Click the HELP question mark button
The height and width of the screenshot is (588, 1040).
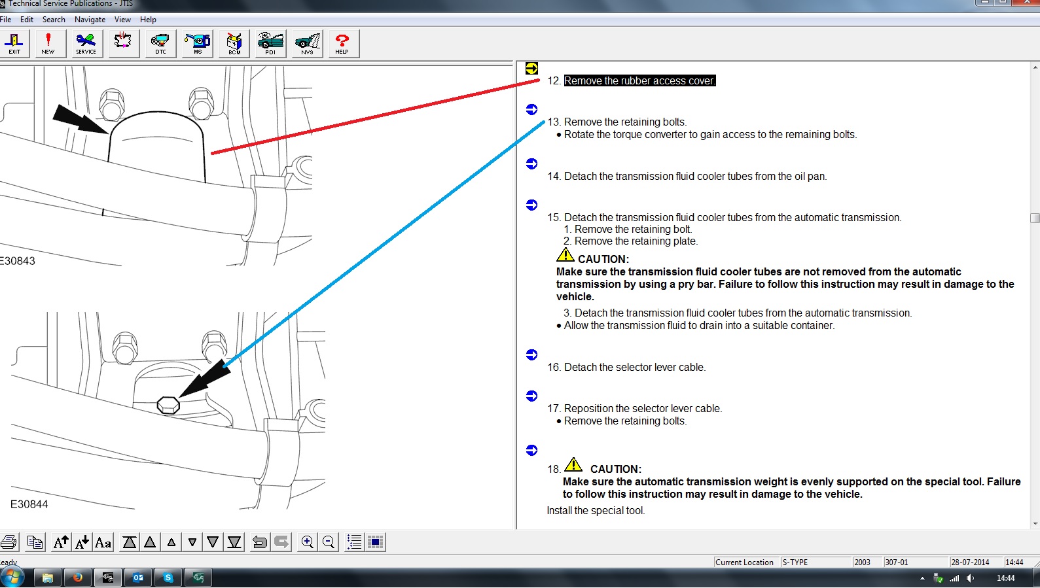pyautogui.click(x=342, y=44)
